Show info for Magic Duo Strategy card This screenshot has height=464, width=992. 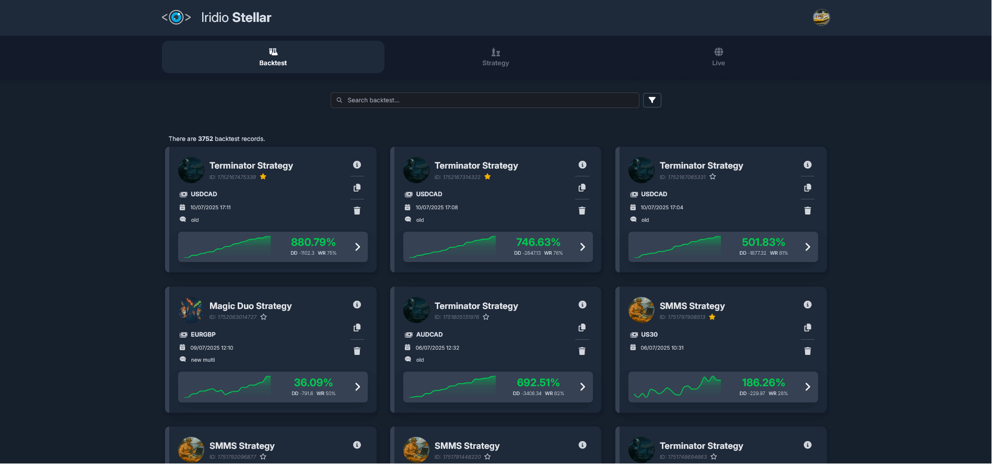[x=357, y=305]
